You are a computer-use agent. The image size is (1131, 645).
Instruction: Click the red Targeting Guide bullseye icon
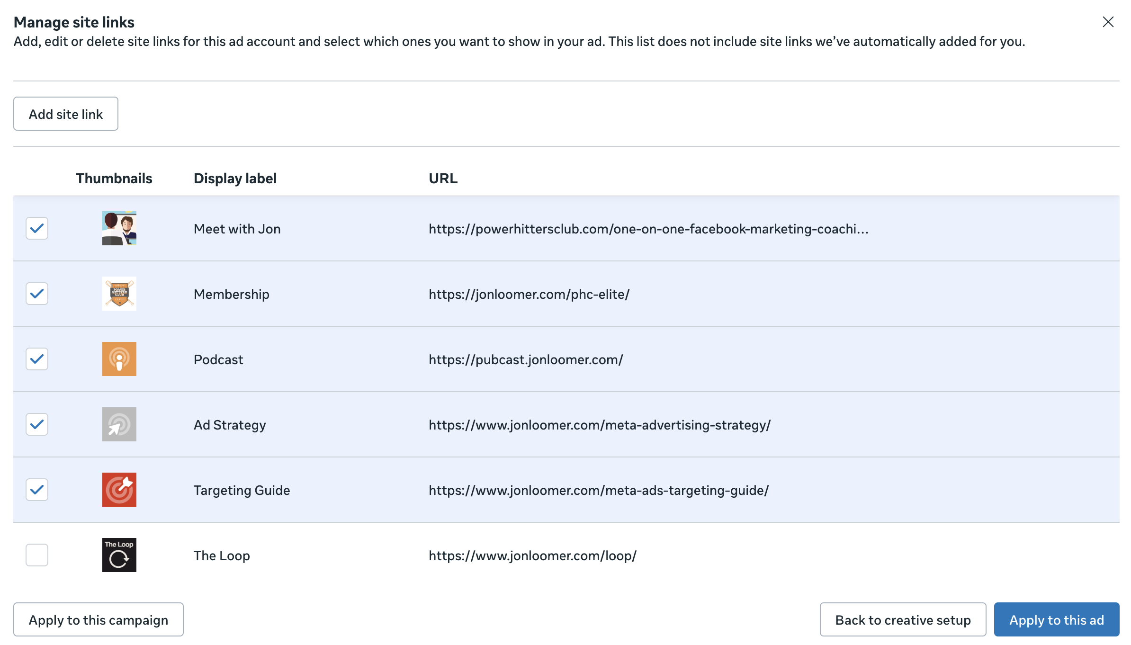[x=119, y=490]
